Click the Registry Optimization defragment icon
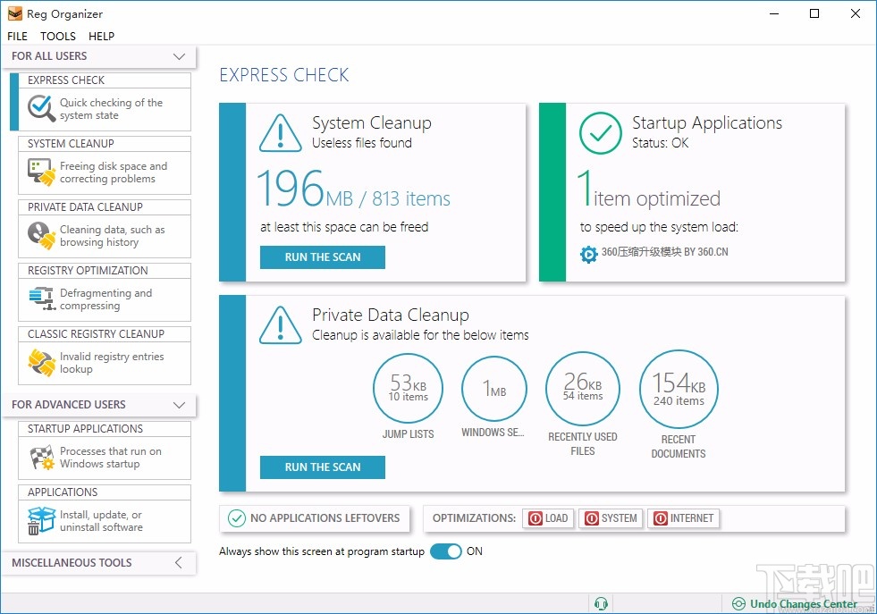The image size is (877, 614). coord(43,299)
